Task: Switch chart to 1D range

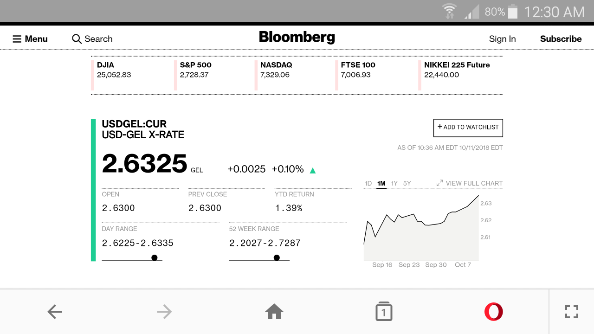Action: coord(368,183)
